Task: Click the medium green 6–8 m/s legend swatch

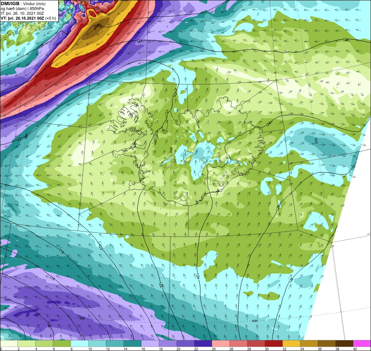Action: (62, 344)
